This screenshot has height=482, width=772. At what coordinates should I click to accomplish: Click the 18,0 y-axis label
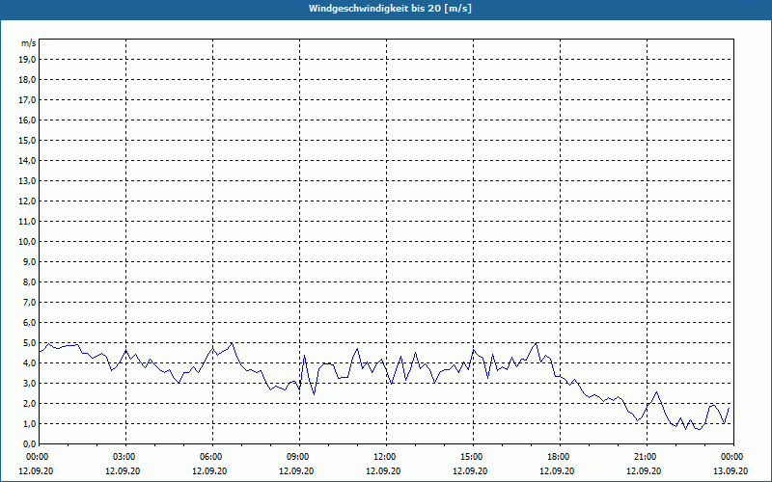(28, 80)
